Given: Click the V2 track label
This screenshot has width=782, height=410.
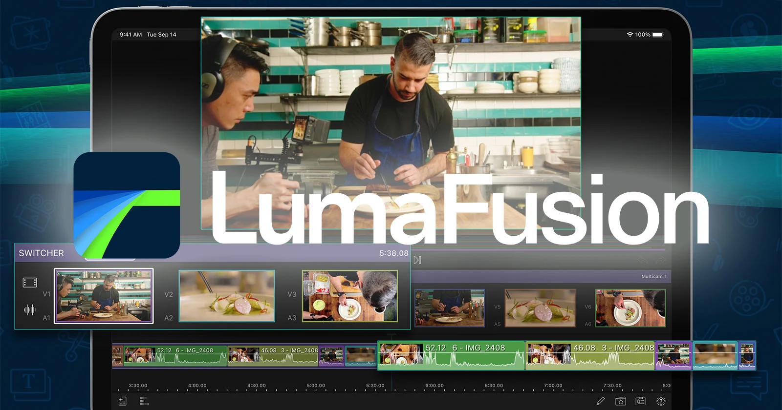Looking at the screenshot, I should pyautogui.click(x=169, y=294).
